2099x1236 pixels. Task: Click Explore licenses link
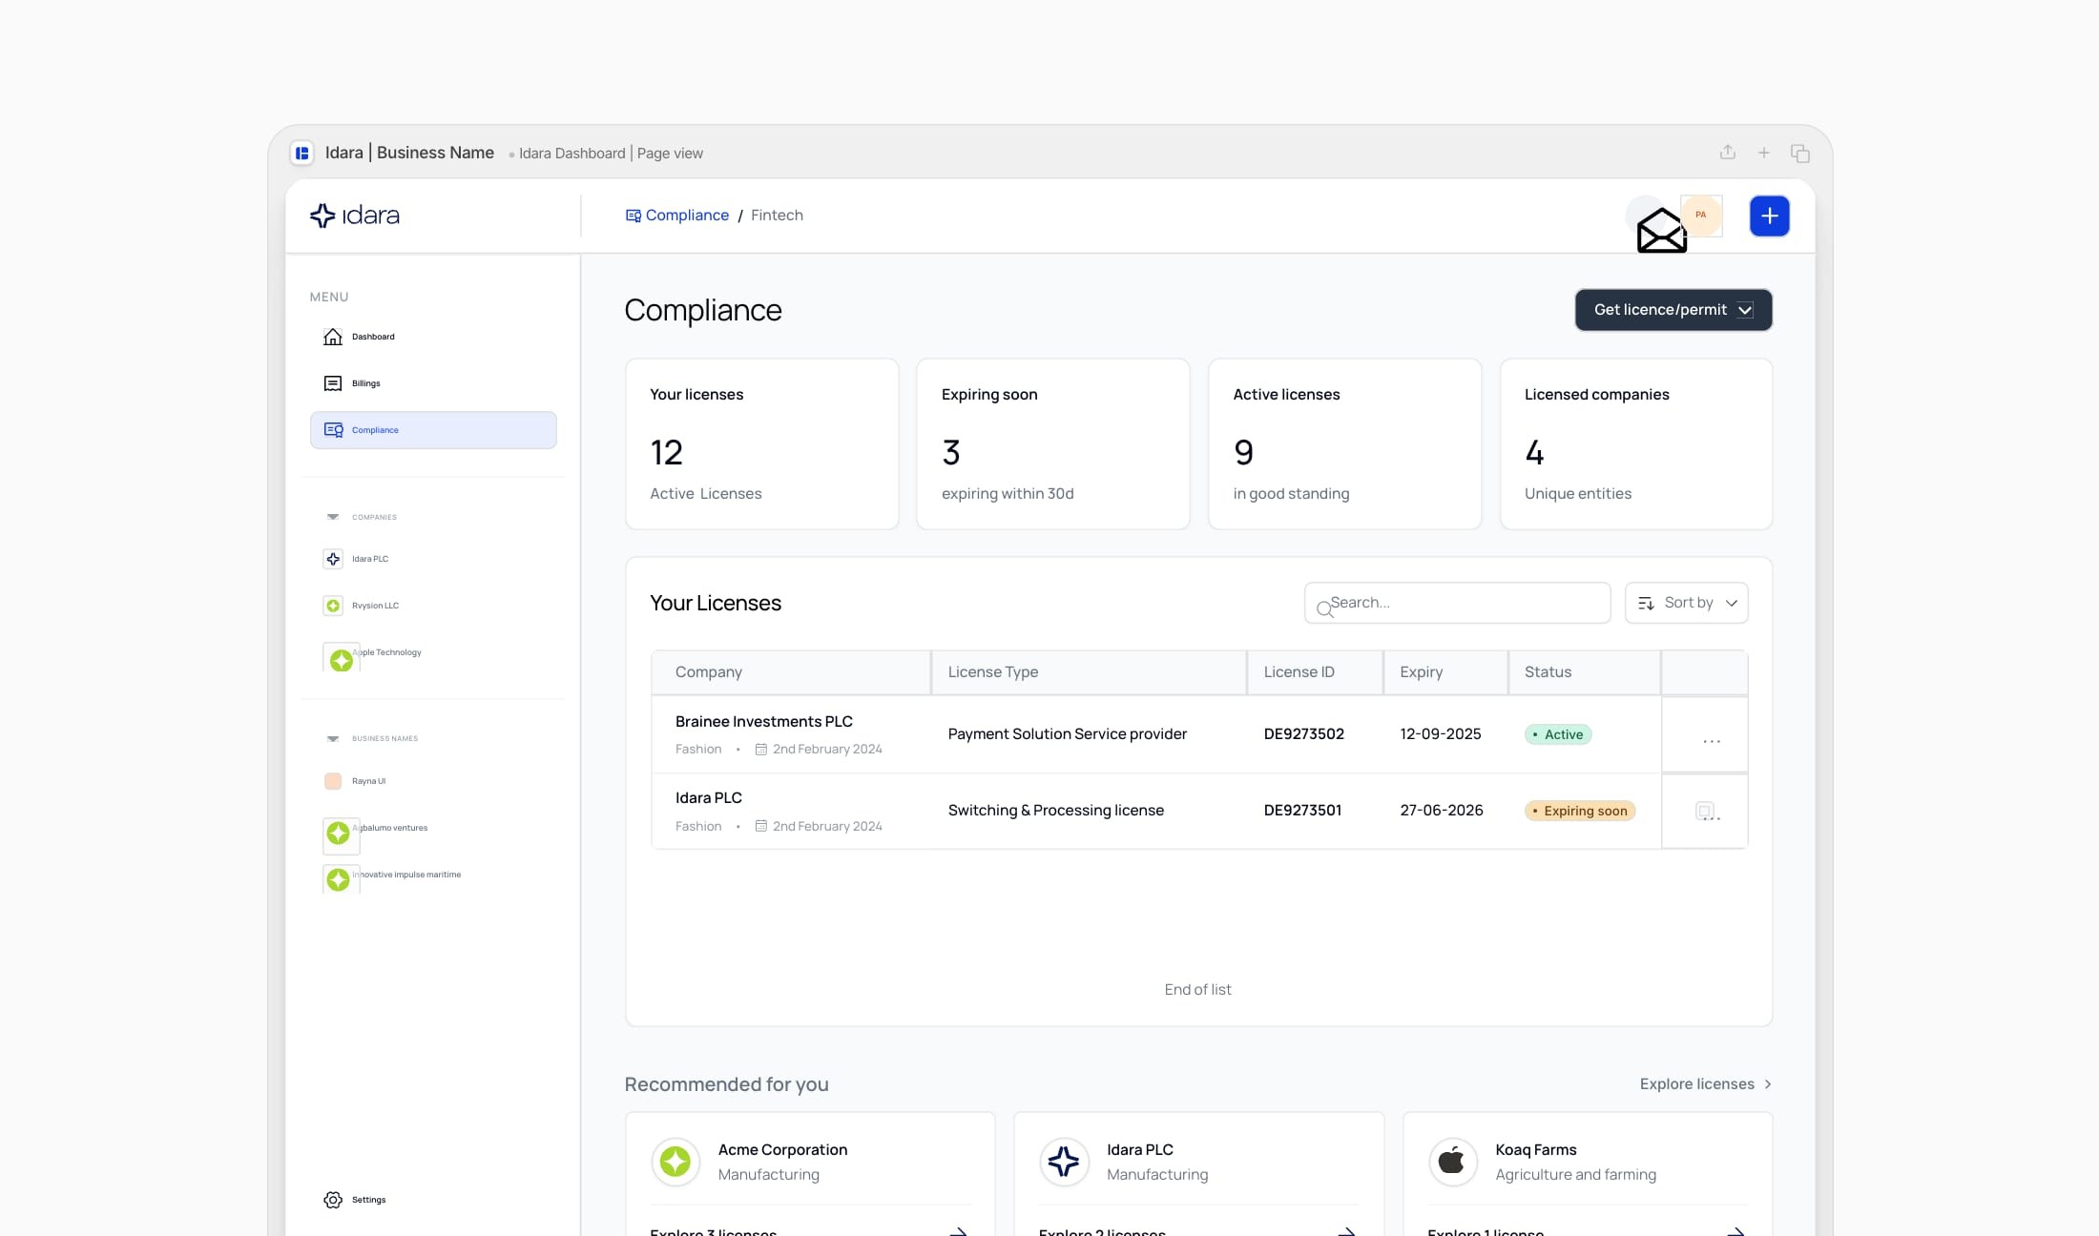(x=1705, y=1084)
